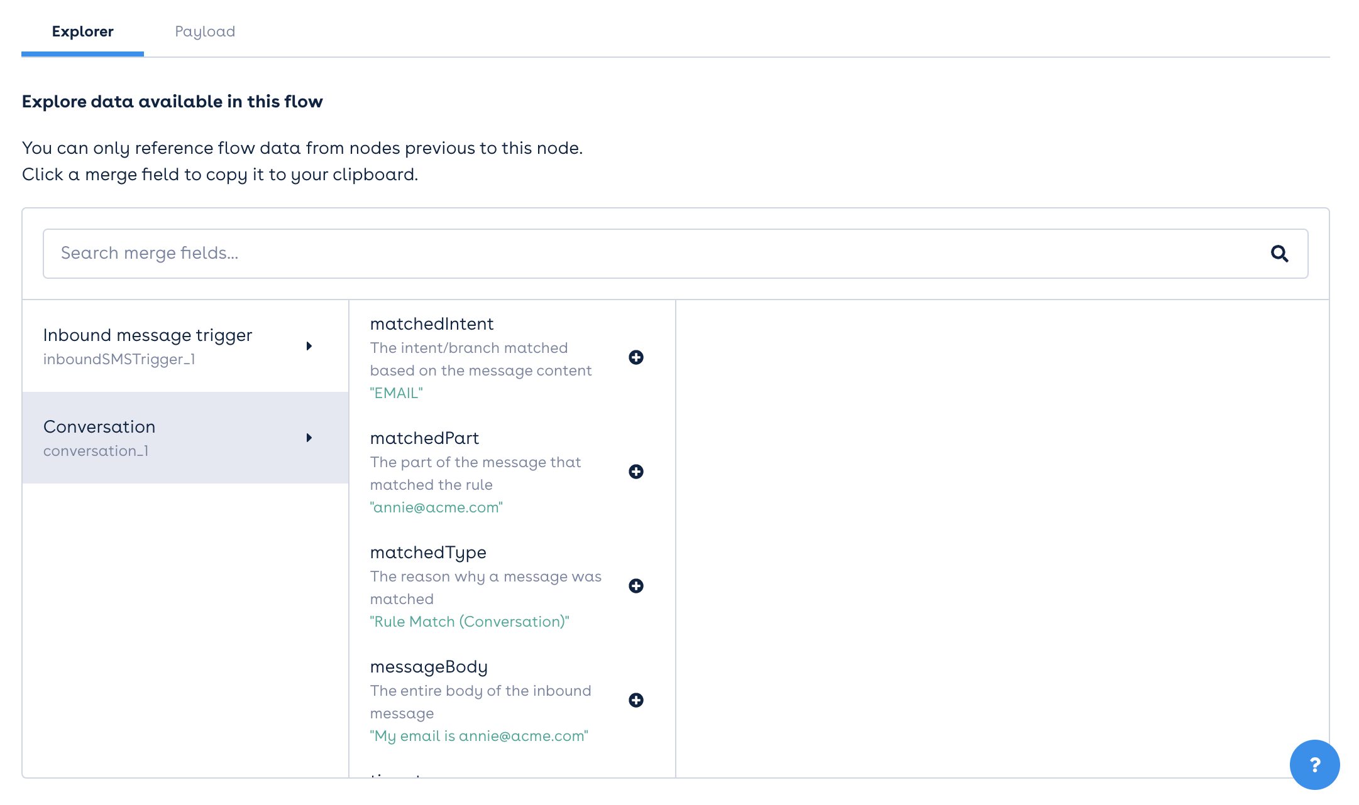Expand the Inbound message trigger node
This screenshot has height=805, width=1359.
(x=309, y=345)
